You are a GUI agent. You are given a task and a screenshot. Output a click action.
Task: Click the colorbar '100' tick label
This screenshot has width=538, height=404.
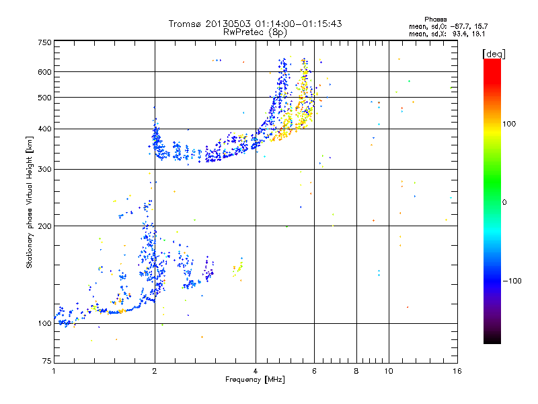click(509, 124)
